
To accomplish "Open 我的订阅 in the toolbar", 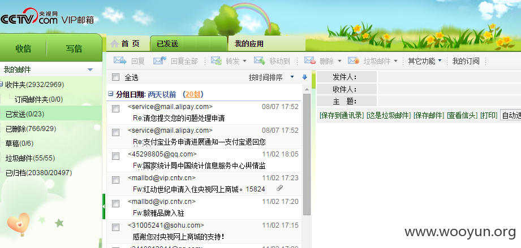I will (x=466, y=61).
